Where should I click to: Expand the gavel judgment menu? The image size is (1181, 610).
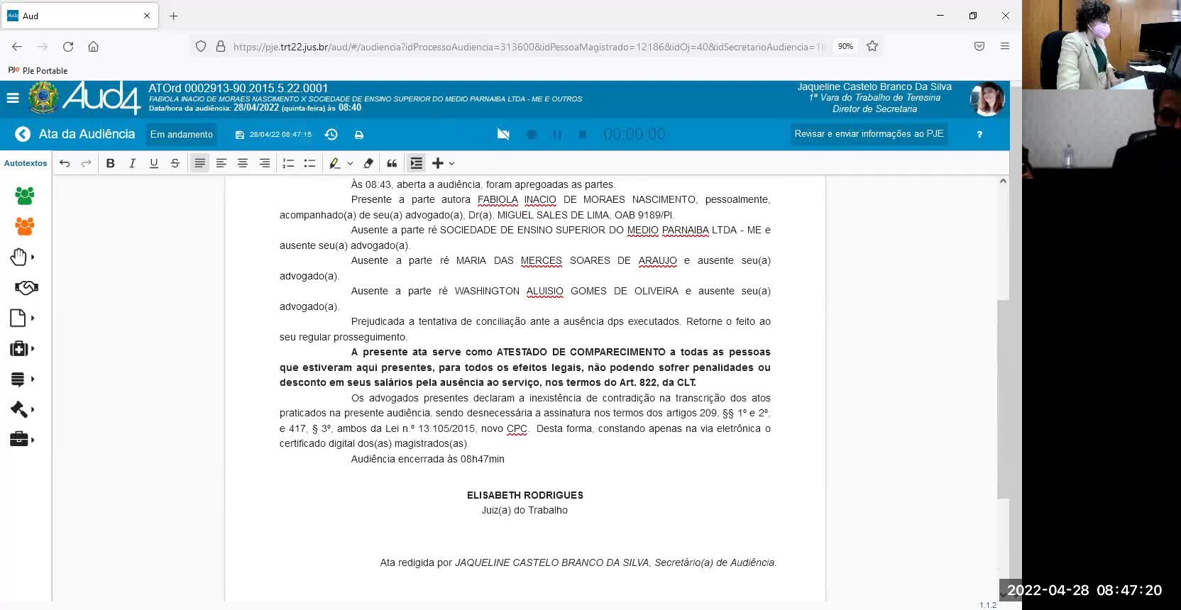(x=23, y=409)
